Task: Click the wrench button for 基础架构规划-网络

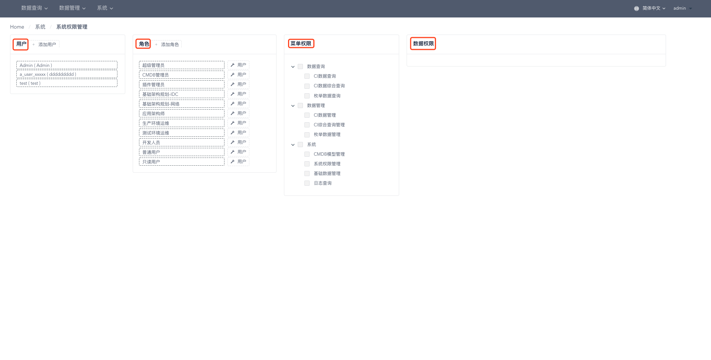Action: pos(238,104)
